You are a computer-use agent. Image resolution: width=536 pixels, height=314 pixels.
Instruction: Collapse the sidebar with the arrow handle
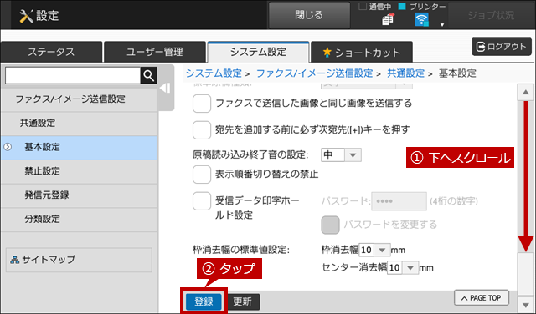click(166, 88)
